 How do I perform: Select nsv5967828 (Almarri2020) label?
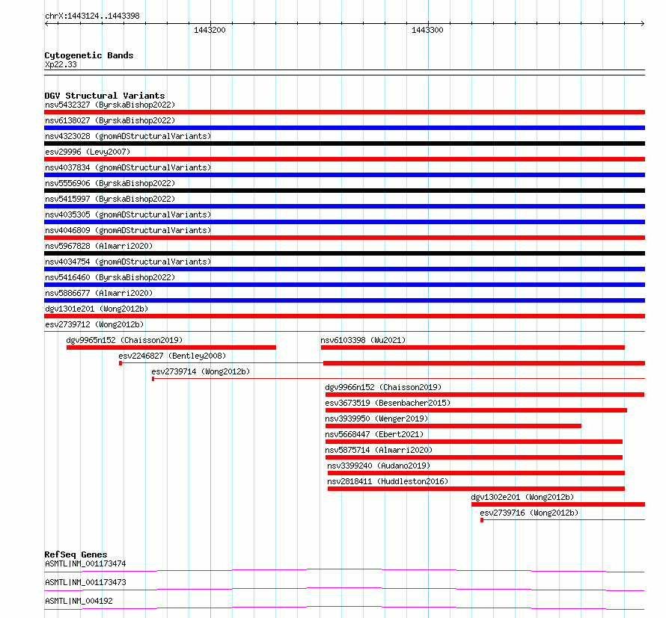tap(99, 246)
